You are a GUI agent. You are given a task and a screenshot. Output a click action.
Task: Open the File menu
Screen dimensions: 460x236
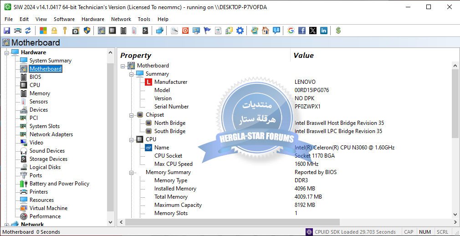[9, 19]
